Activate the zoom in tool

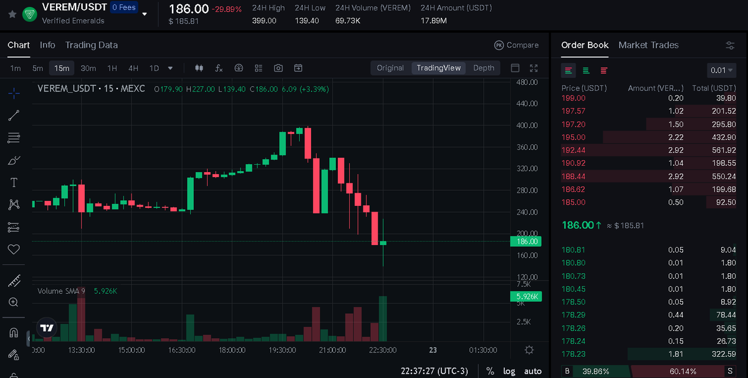coord(14,302)
